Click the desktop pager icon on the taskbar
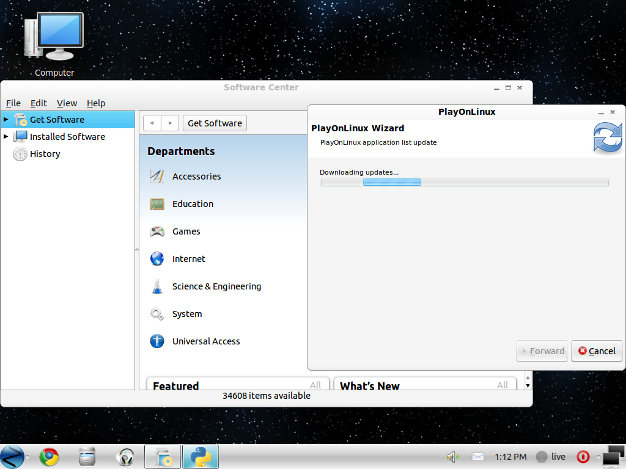 [614, 456]
